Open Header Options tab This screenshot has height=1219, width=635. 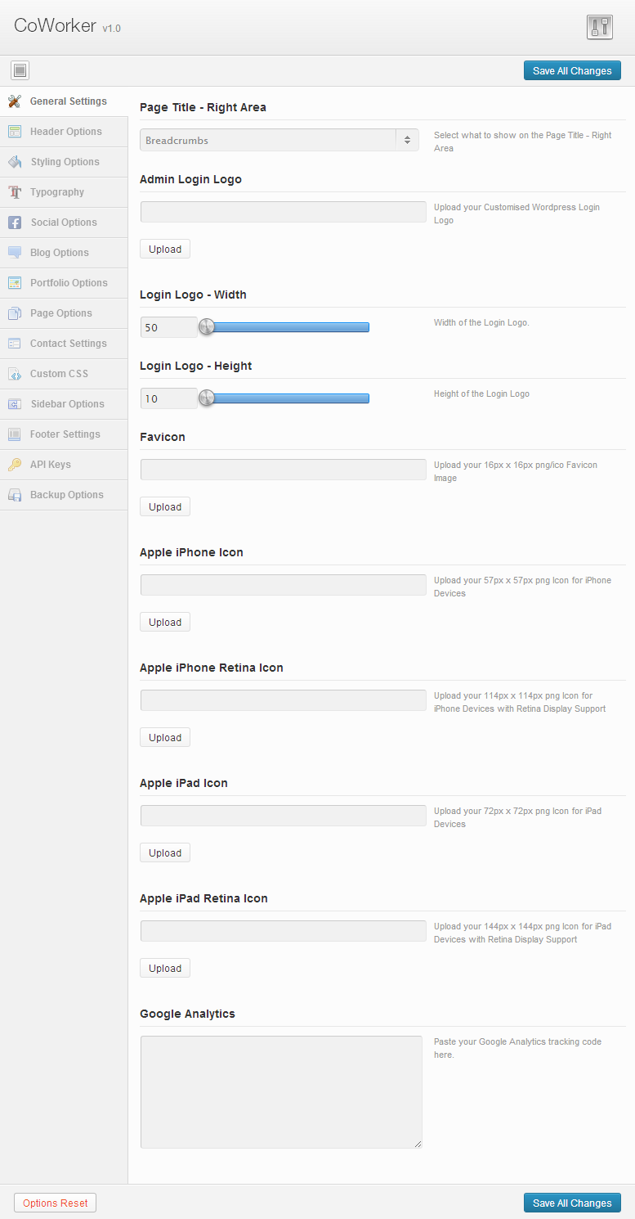(64, 132)
